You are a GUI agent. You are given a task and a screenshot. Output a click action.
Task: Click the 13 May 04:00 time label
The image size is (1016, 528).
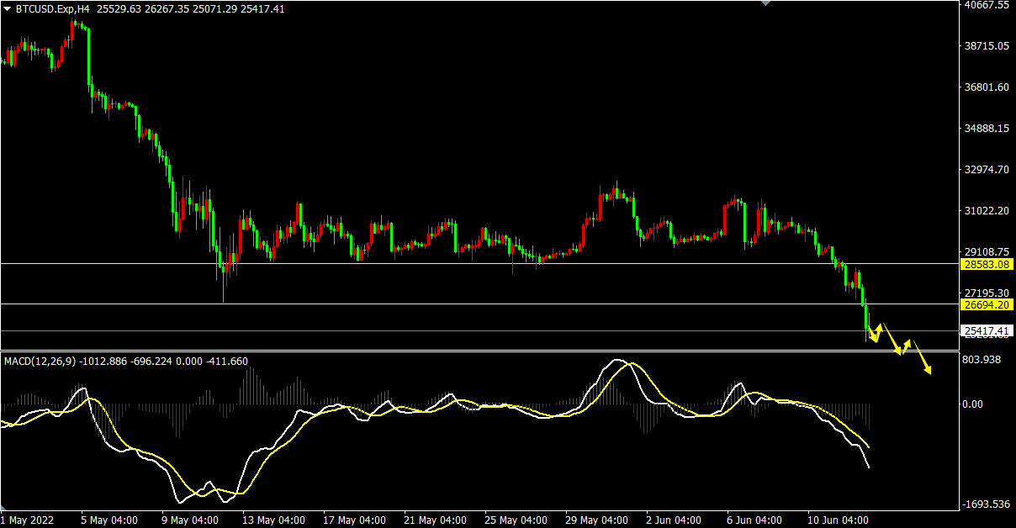274,520
